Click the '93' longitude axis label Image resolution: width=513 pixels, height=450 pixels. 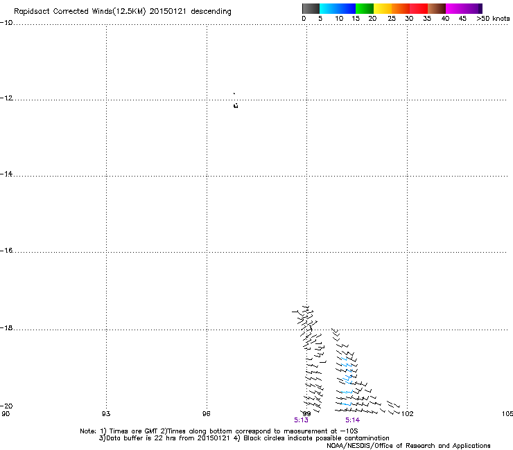pos(106,414)
